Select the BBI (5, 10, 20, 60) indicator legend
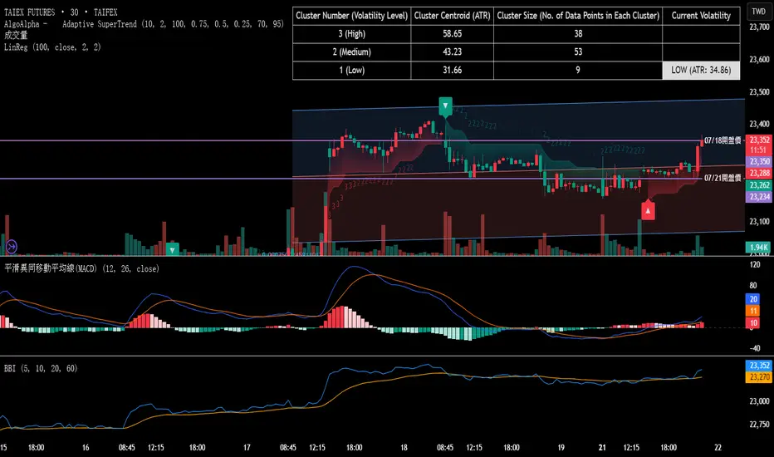Image resolution: width=774 pixels, height=457 pixels. pyautogui.click(x=41, y=369)
